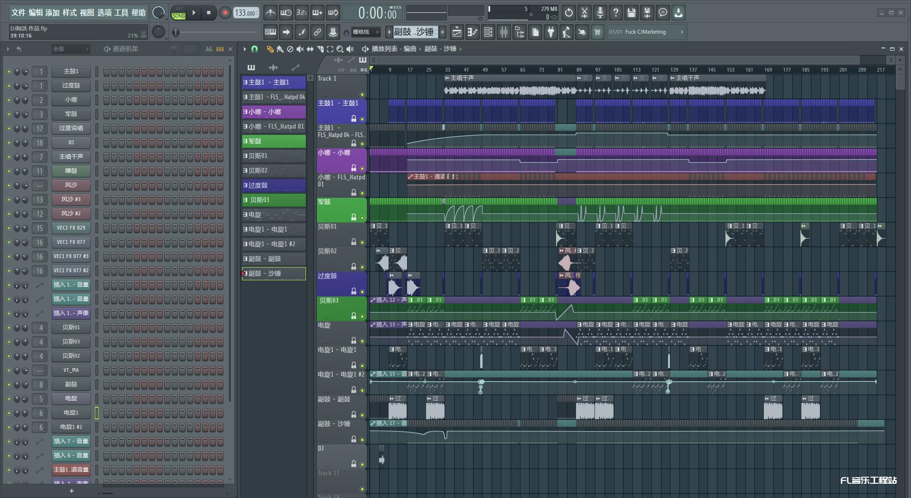Screen dimensions: 911x498
Task: Click the master pitch knob
Action: tap(158, 32)
